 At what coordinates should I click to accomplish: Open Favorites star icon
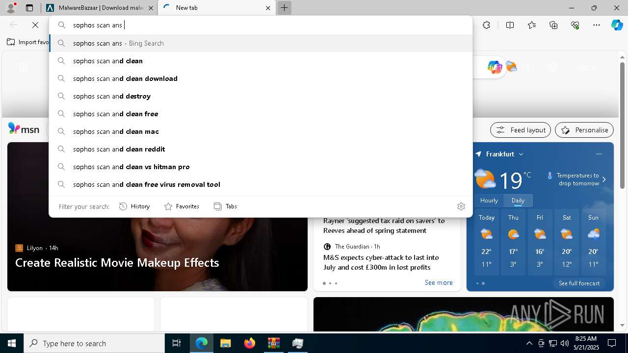point(532,25)
